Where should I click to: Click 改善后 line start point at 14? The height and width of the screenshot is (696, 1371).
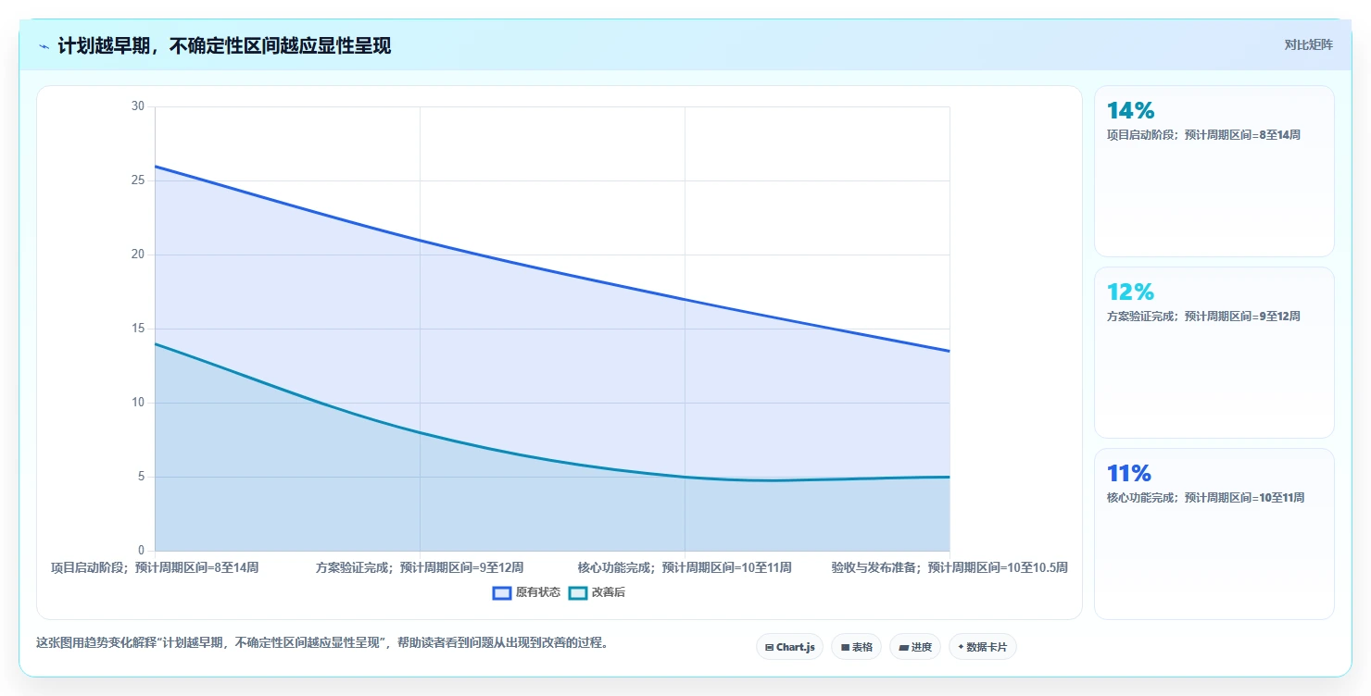click(x=155, y=343)
